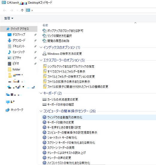Click the magnifier icon beside Windows の検索方法
Viewport: 156px width, 165px height.
tap(45, 54)
